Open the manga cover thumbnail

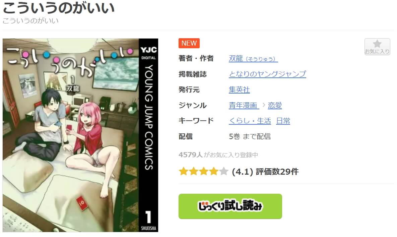(x=80, y=135)
